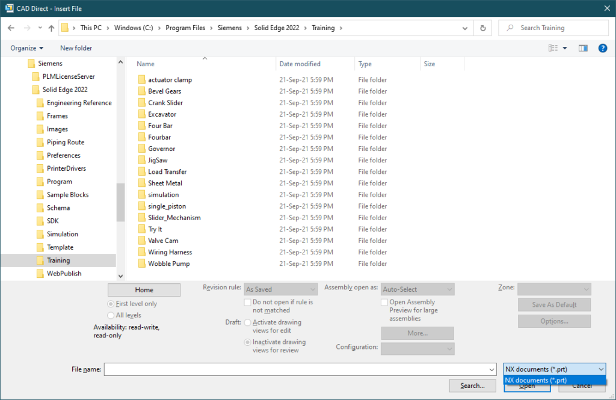Select the First level only radio button
This screenshot has height=400, width=616.
click(x=111, y=304)
